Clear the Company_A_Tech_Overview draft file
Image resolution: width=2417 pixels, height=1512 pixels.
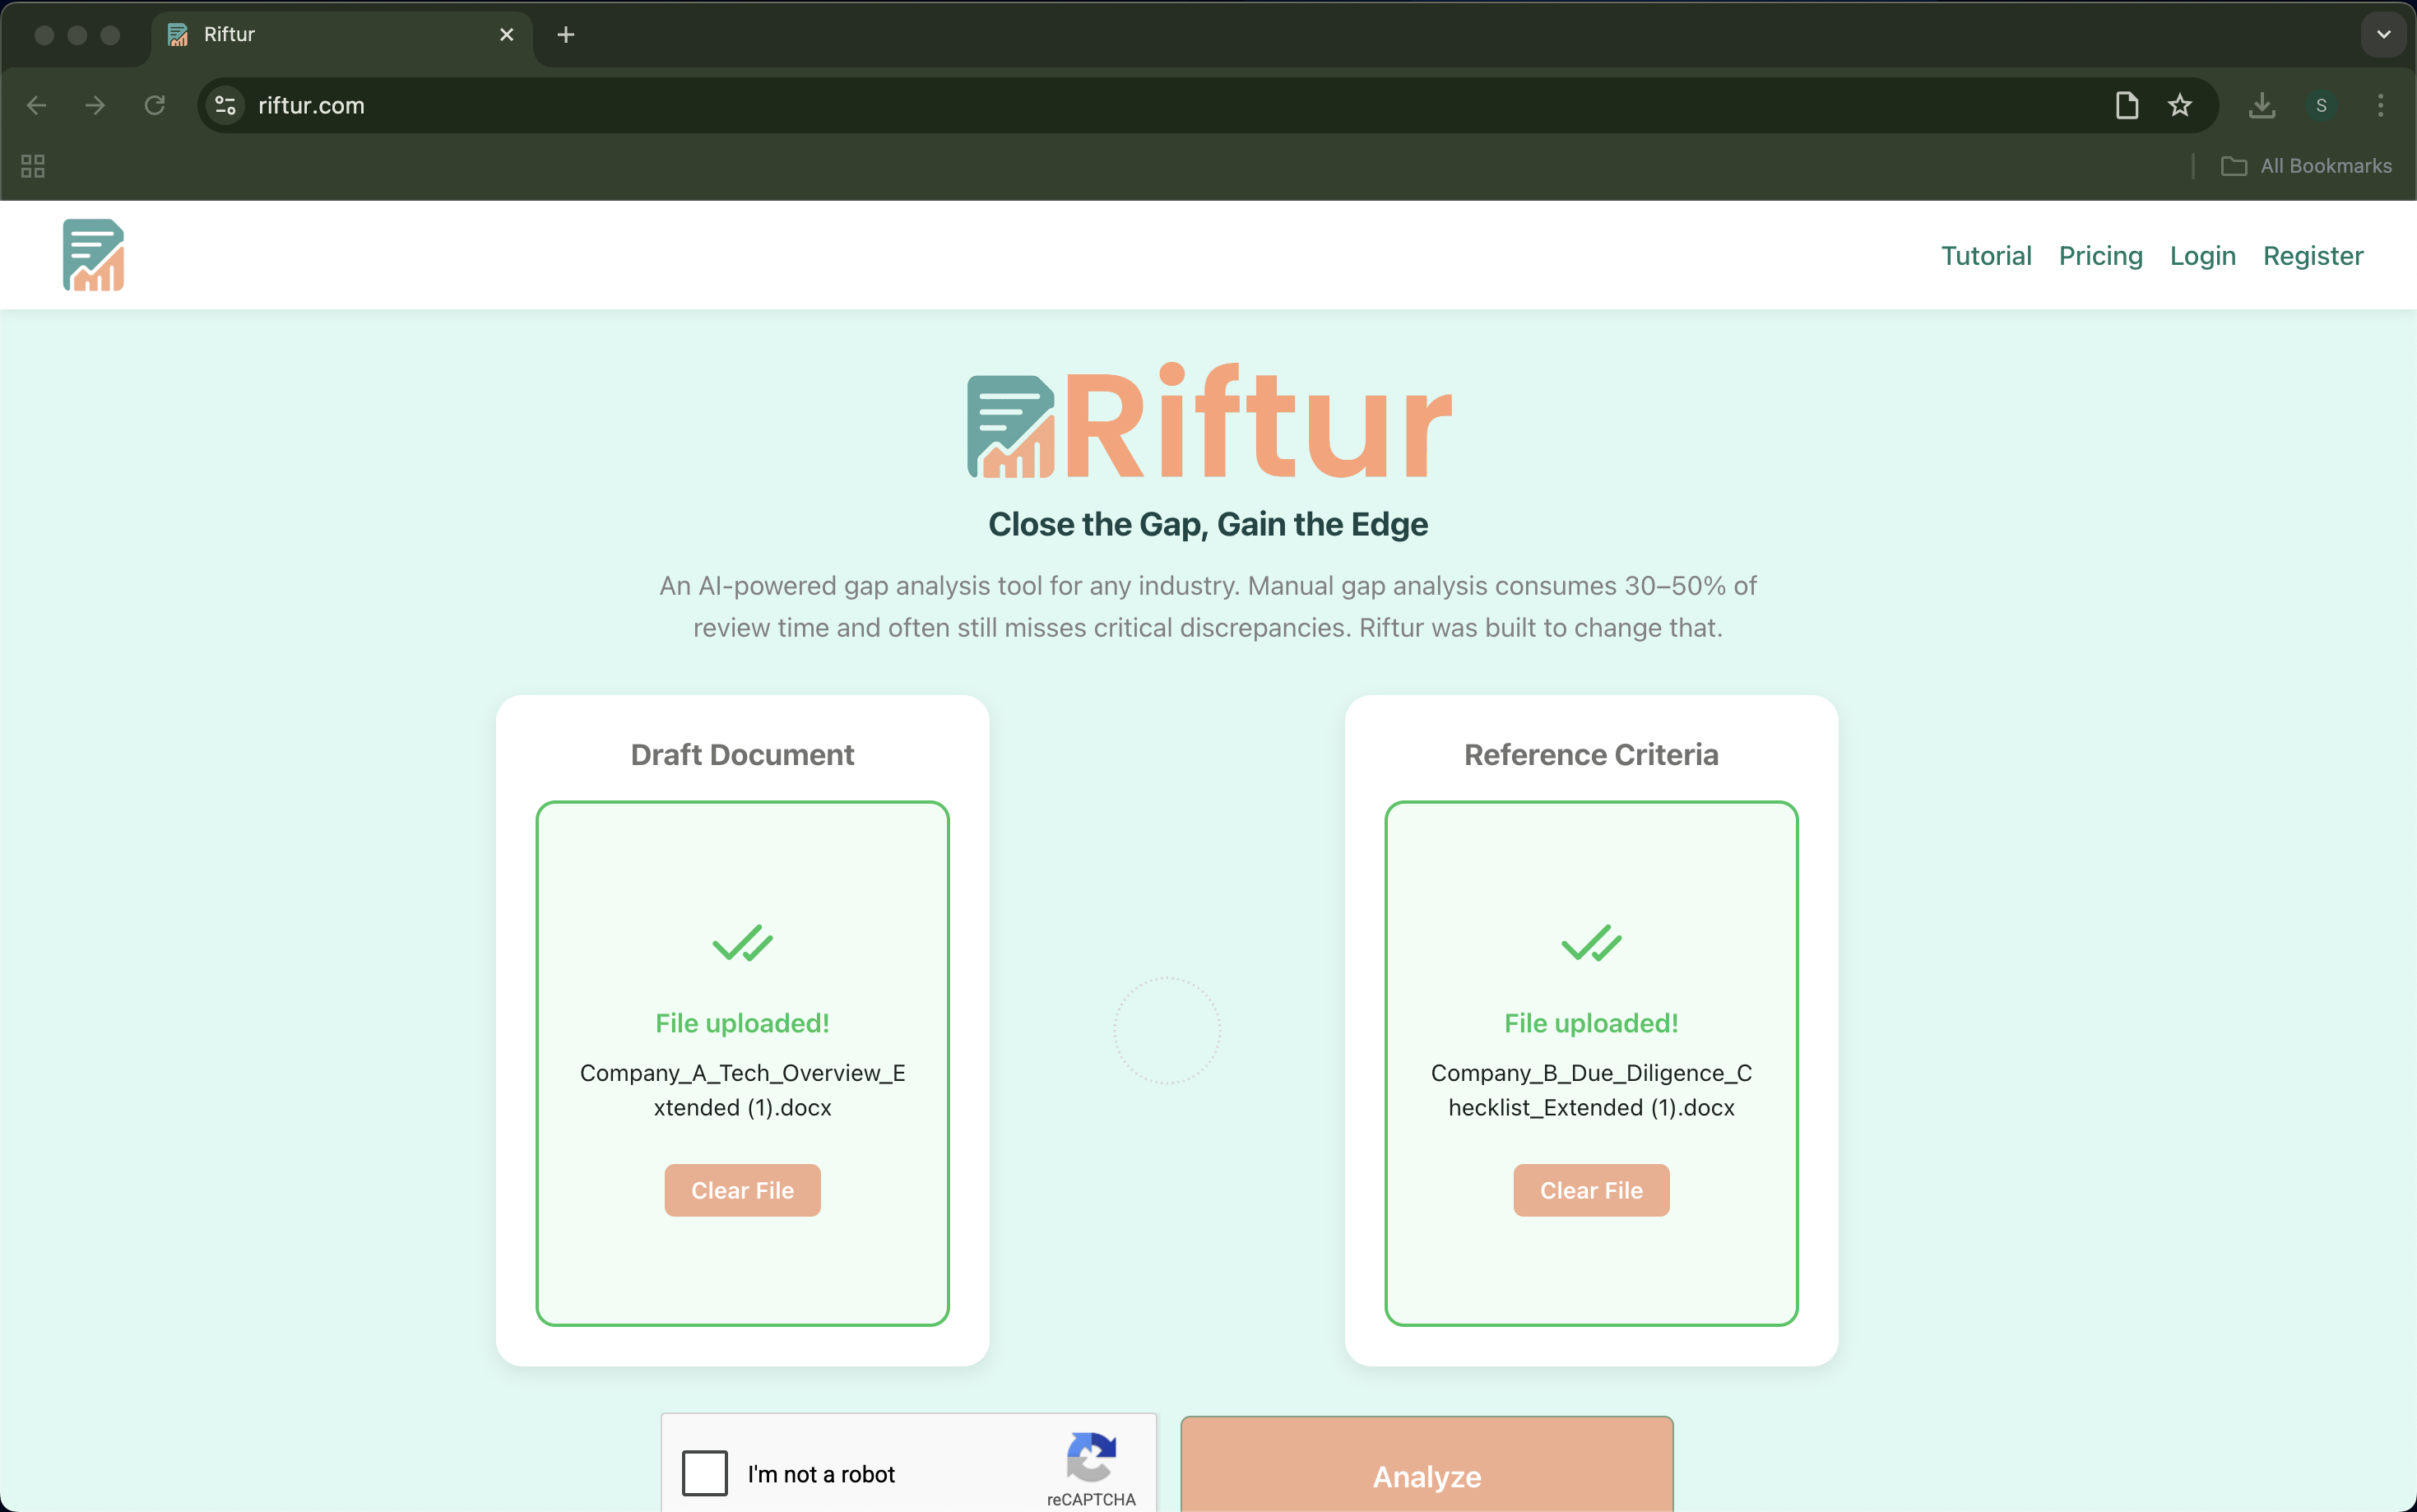(x=742, y=1190)
